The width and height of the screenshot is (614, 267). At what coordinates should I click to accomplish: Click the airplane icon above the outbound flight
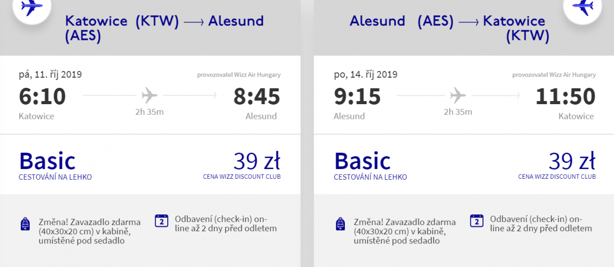click(x=32, y=7)
